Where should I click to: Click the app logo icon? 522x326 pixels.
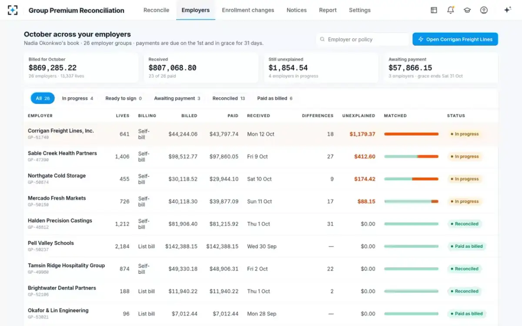coord(13,10)
